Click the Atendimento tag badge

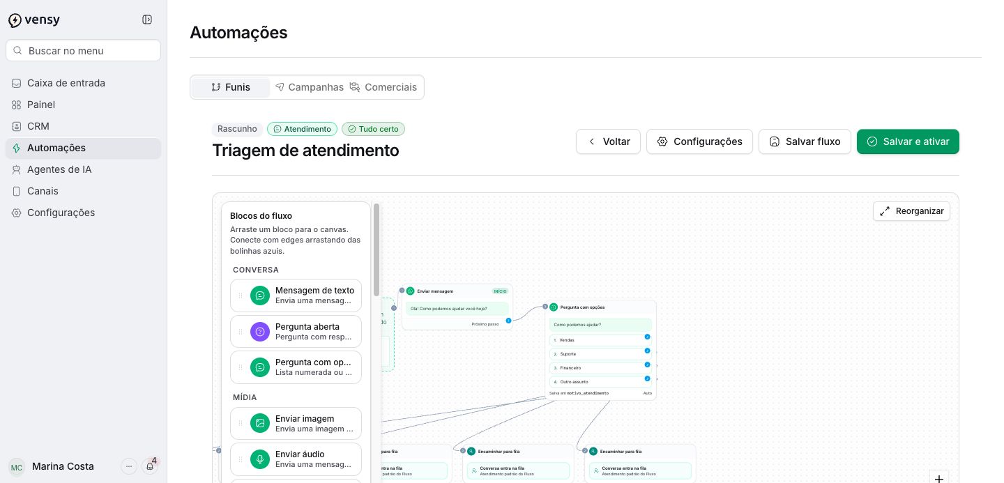[302, 129]
